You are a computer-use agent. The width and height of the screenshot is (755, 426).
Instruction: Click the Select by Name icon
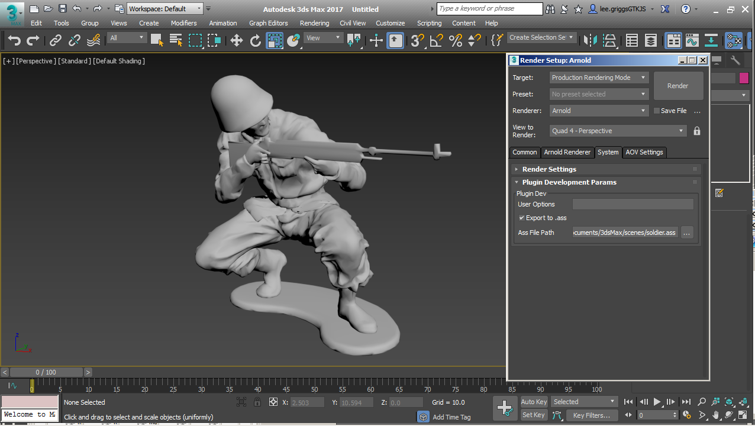[x=176, y=40]
